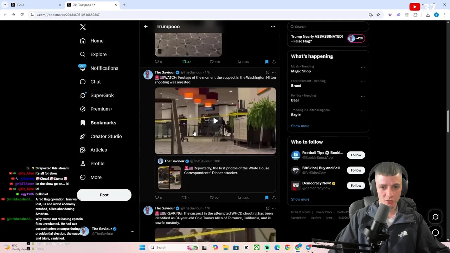Click the Post button
Viewport: 450px width, 253px height.
click(x=104, y=195)
